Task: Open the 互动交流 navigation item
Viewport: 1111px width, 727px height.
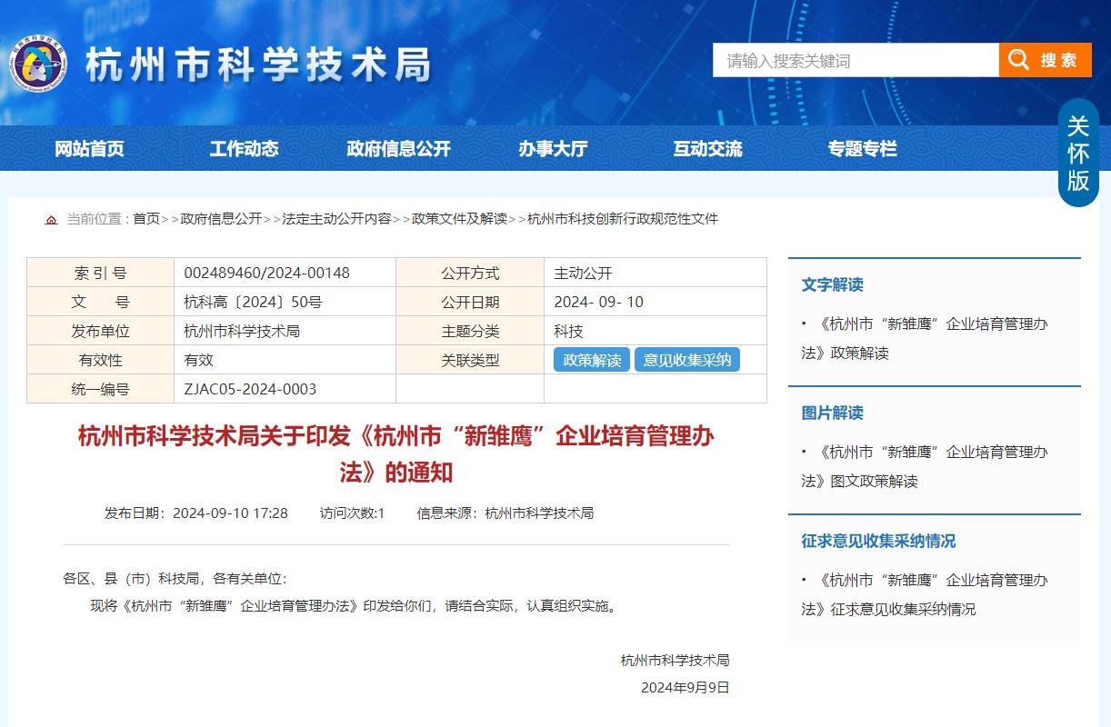Action: pyautogui.click(x=707, y=148)
